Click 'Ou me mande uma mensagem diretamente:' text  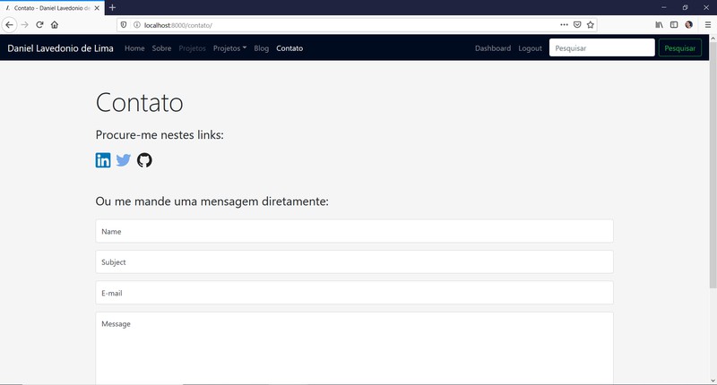pyautogui.click(x=212, y=201)
